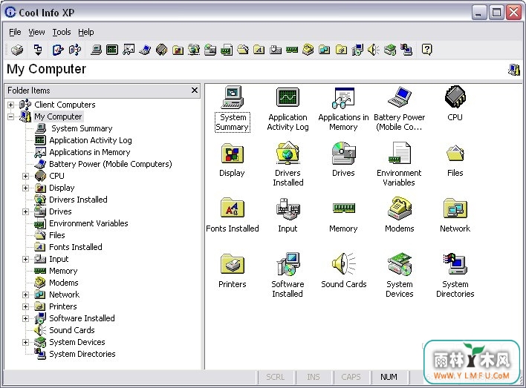Select Battery Power (Mobile Computers) in tree

tap(111, 164)
